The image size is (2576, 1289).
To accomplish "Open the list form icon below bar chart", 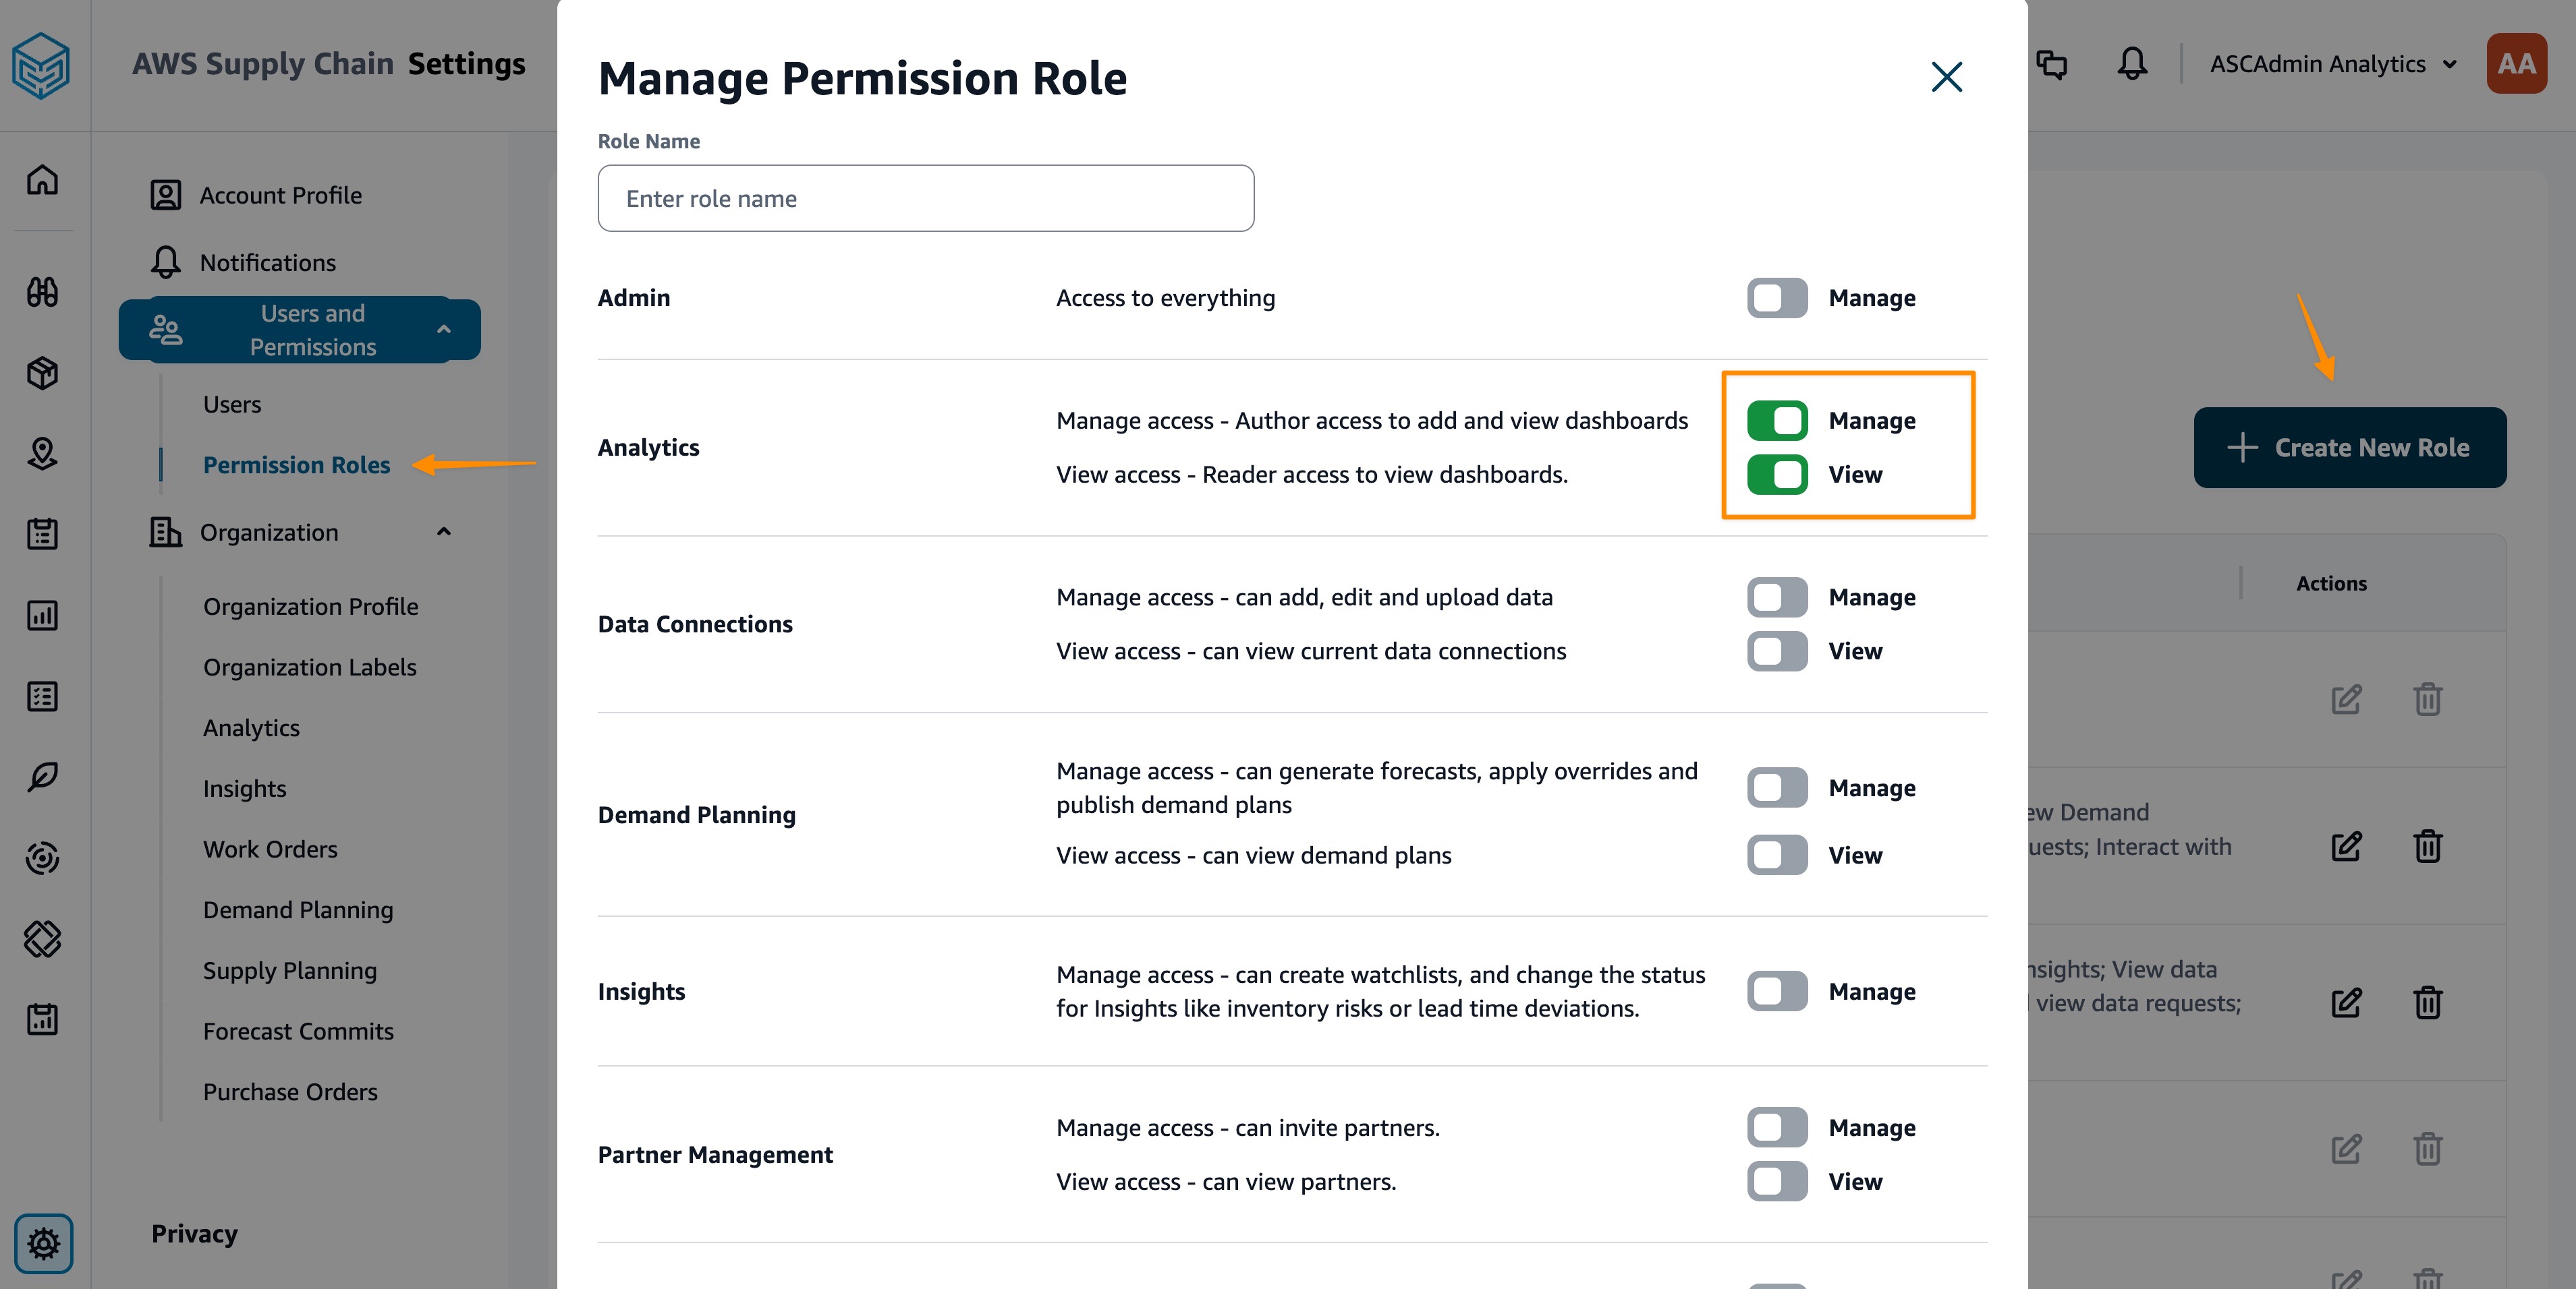I will (42, 696).
